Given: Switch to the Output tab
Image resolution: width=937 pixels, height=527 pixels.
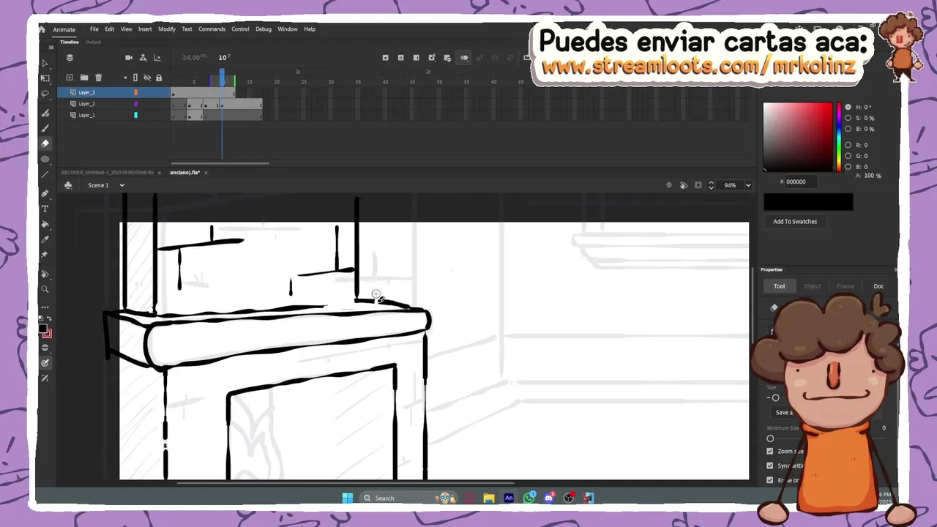Looking at the screenshot, I should 93,42.
